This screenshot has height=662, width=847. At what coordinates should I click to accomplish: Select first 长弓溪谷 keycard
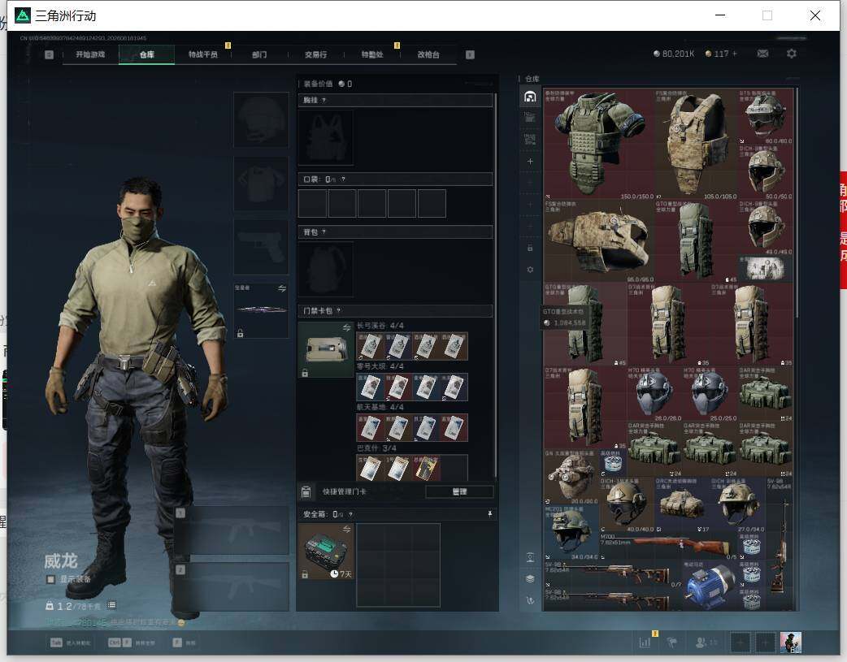[371, 346]
